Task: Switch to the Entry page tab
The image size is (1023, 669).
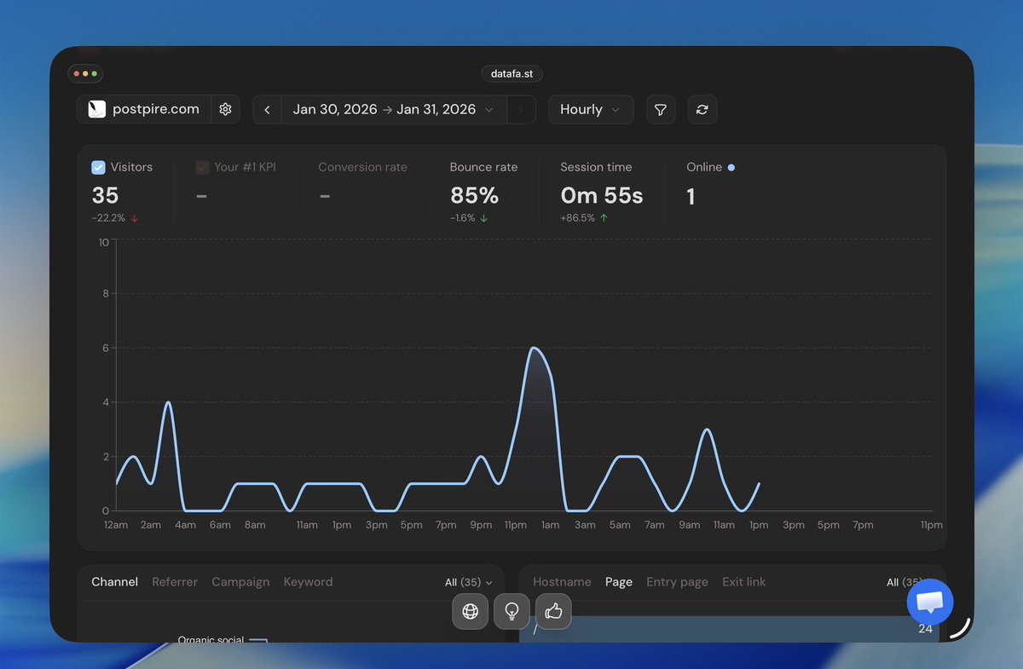Action: click(x=677, y=581)
